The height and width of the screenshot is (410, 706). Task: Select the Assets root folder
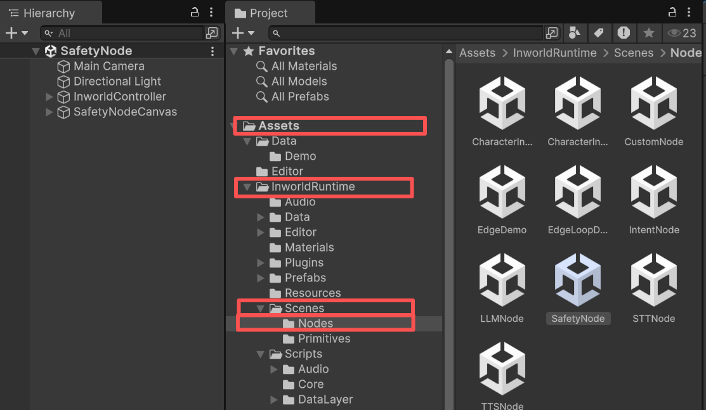point(278,125)
